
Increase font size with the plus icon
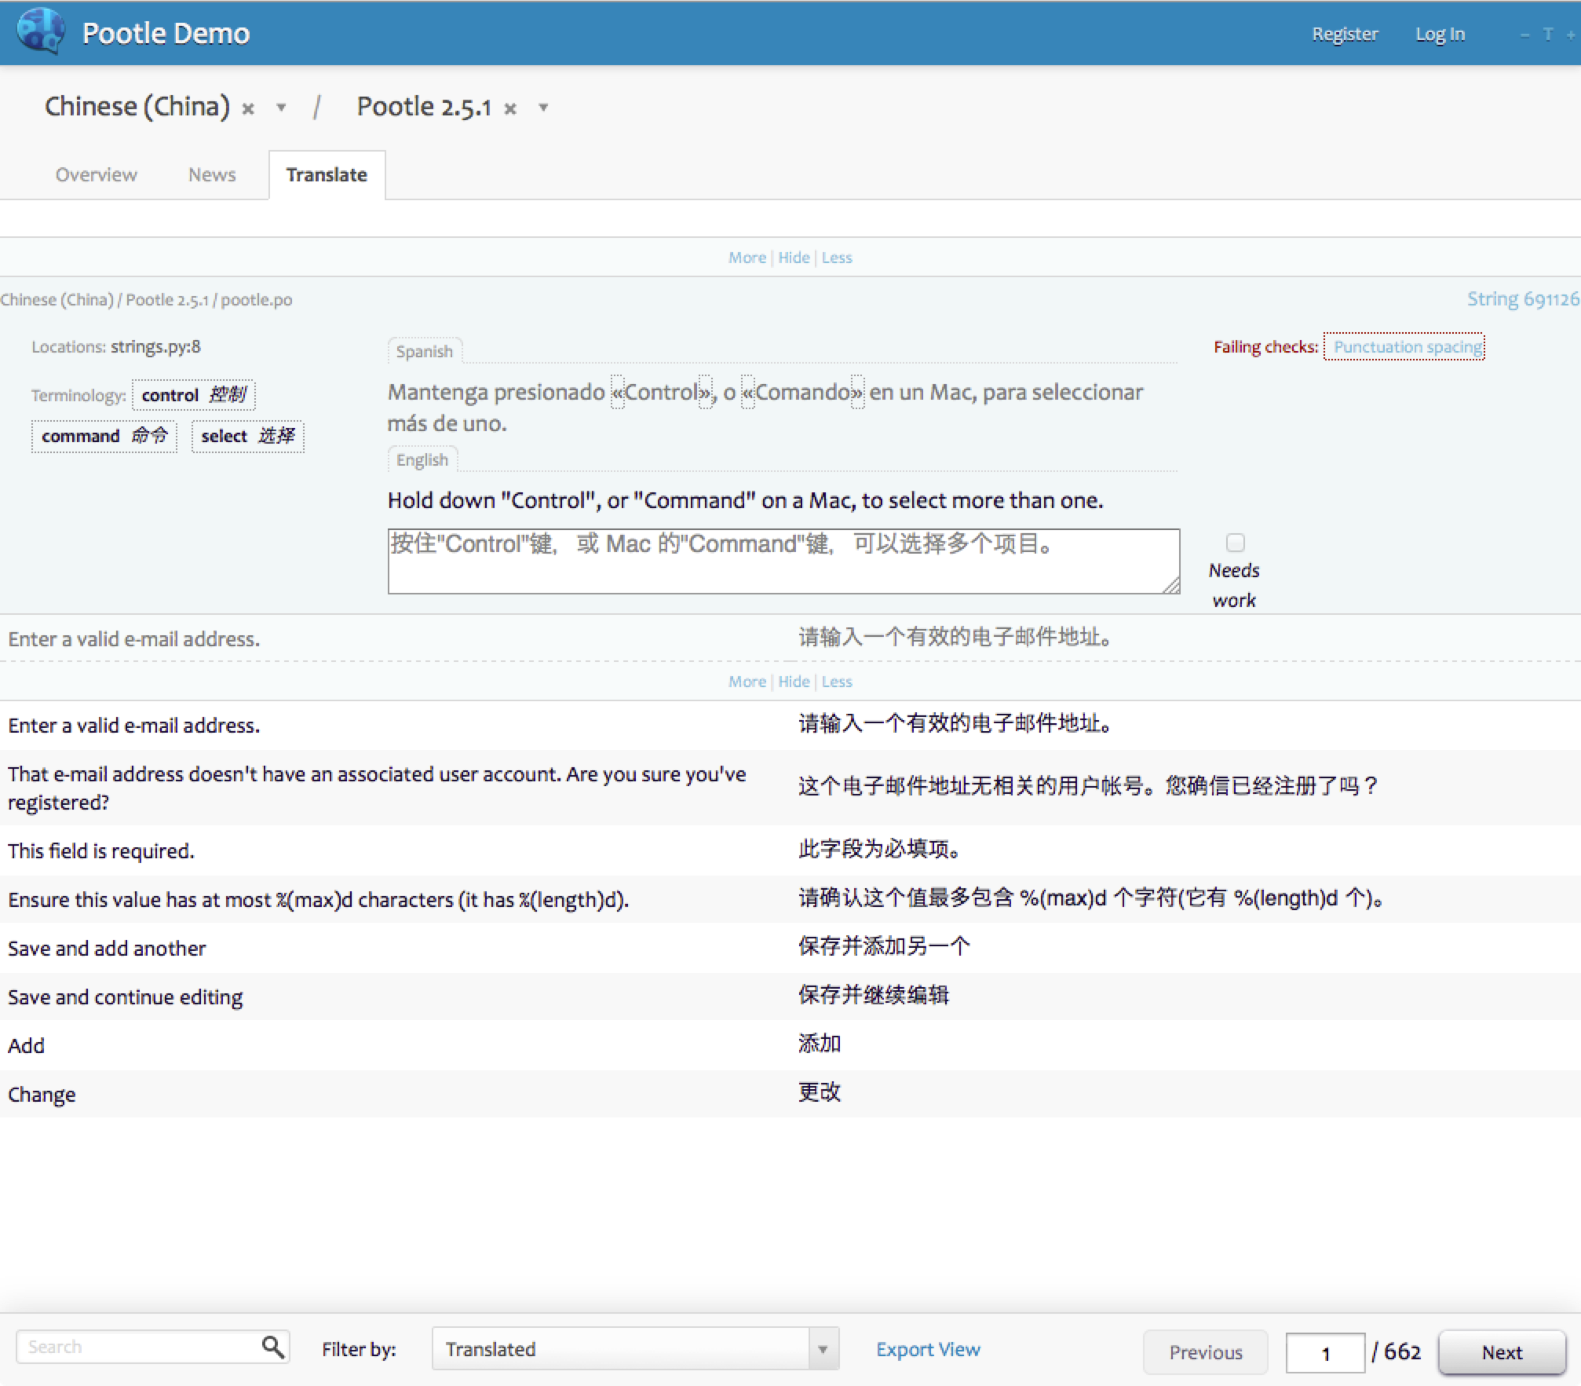click(1572, 34)
